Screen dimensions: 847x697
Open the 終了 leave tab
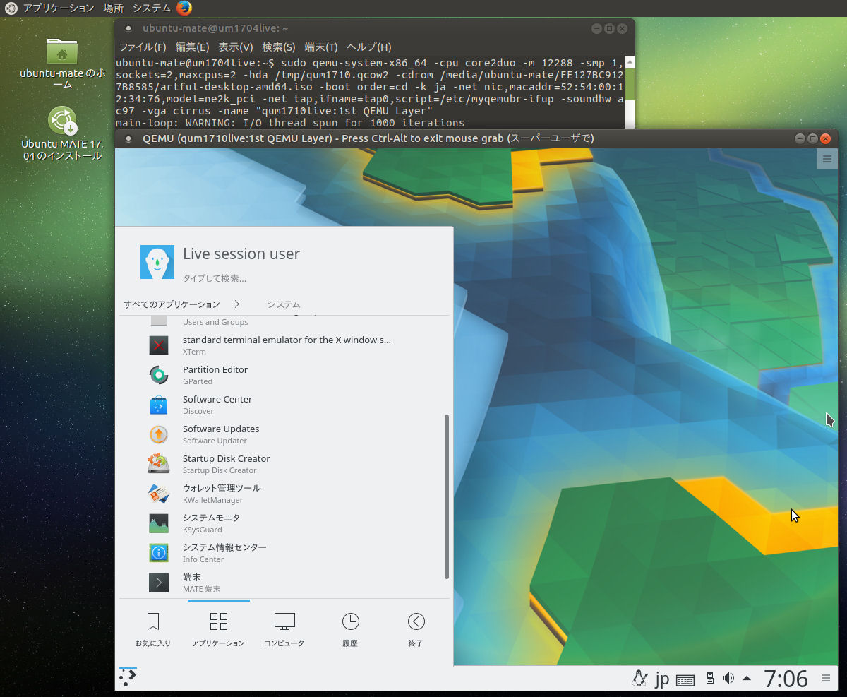(x=416, y=630)
